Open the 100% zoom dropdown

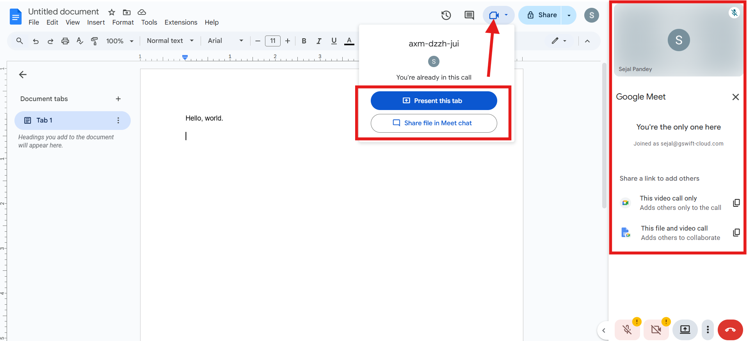pos(120,41)
